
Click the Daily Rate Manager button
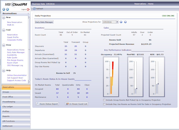[44, 22]
